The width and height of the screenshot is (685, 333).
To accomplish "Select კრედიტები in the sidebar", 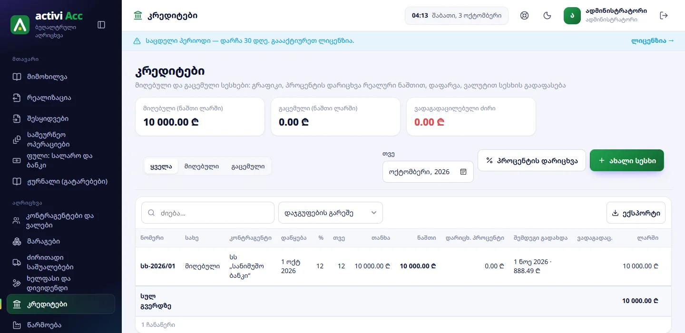I will click(x=61, y=304).
